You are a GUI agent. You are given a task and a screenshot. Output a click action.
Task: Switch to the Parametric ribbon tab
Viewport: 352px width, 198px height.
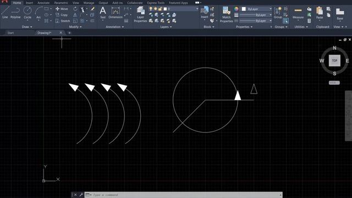point(61,3)
